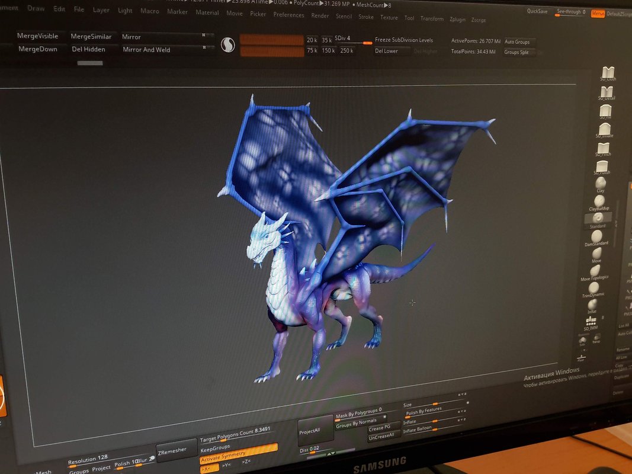632x474 pixels.
Task: Open the Light menu
Action: click(125, 11)
